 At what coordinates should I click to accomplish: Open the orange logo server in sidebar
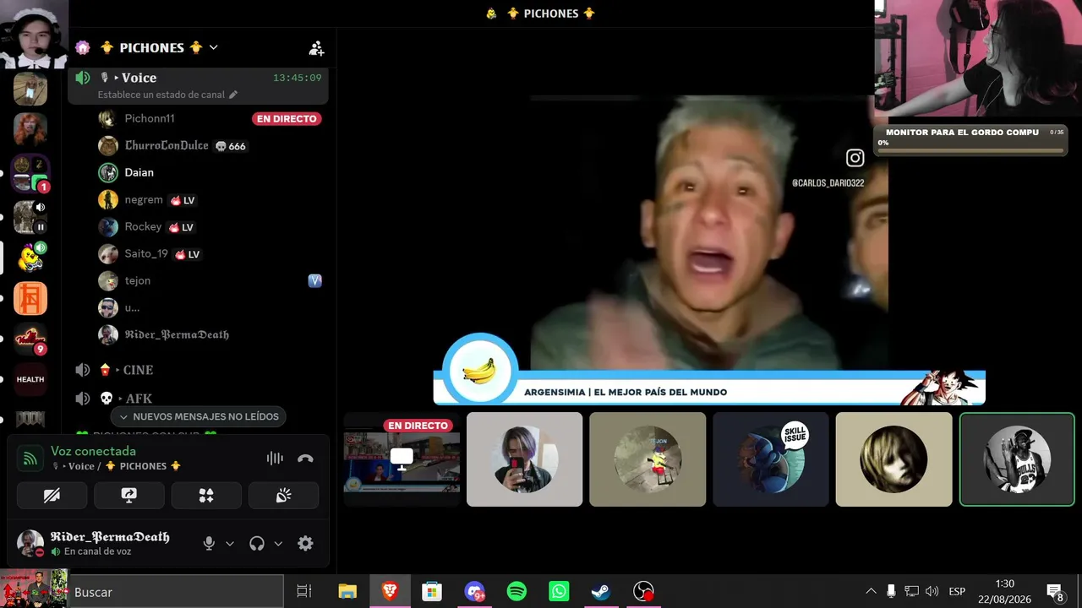(30, 298)
